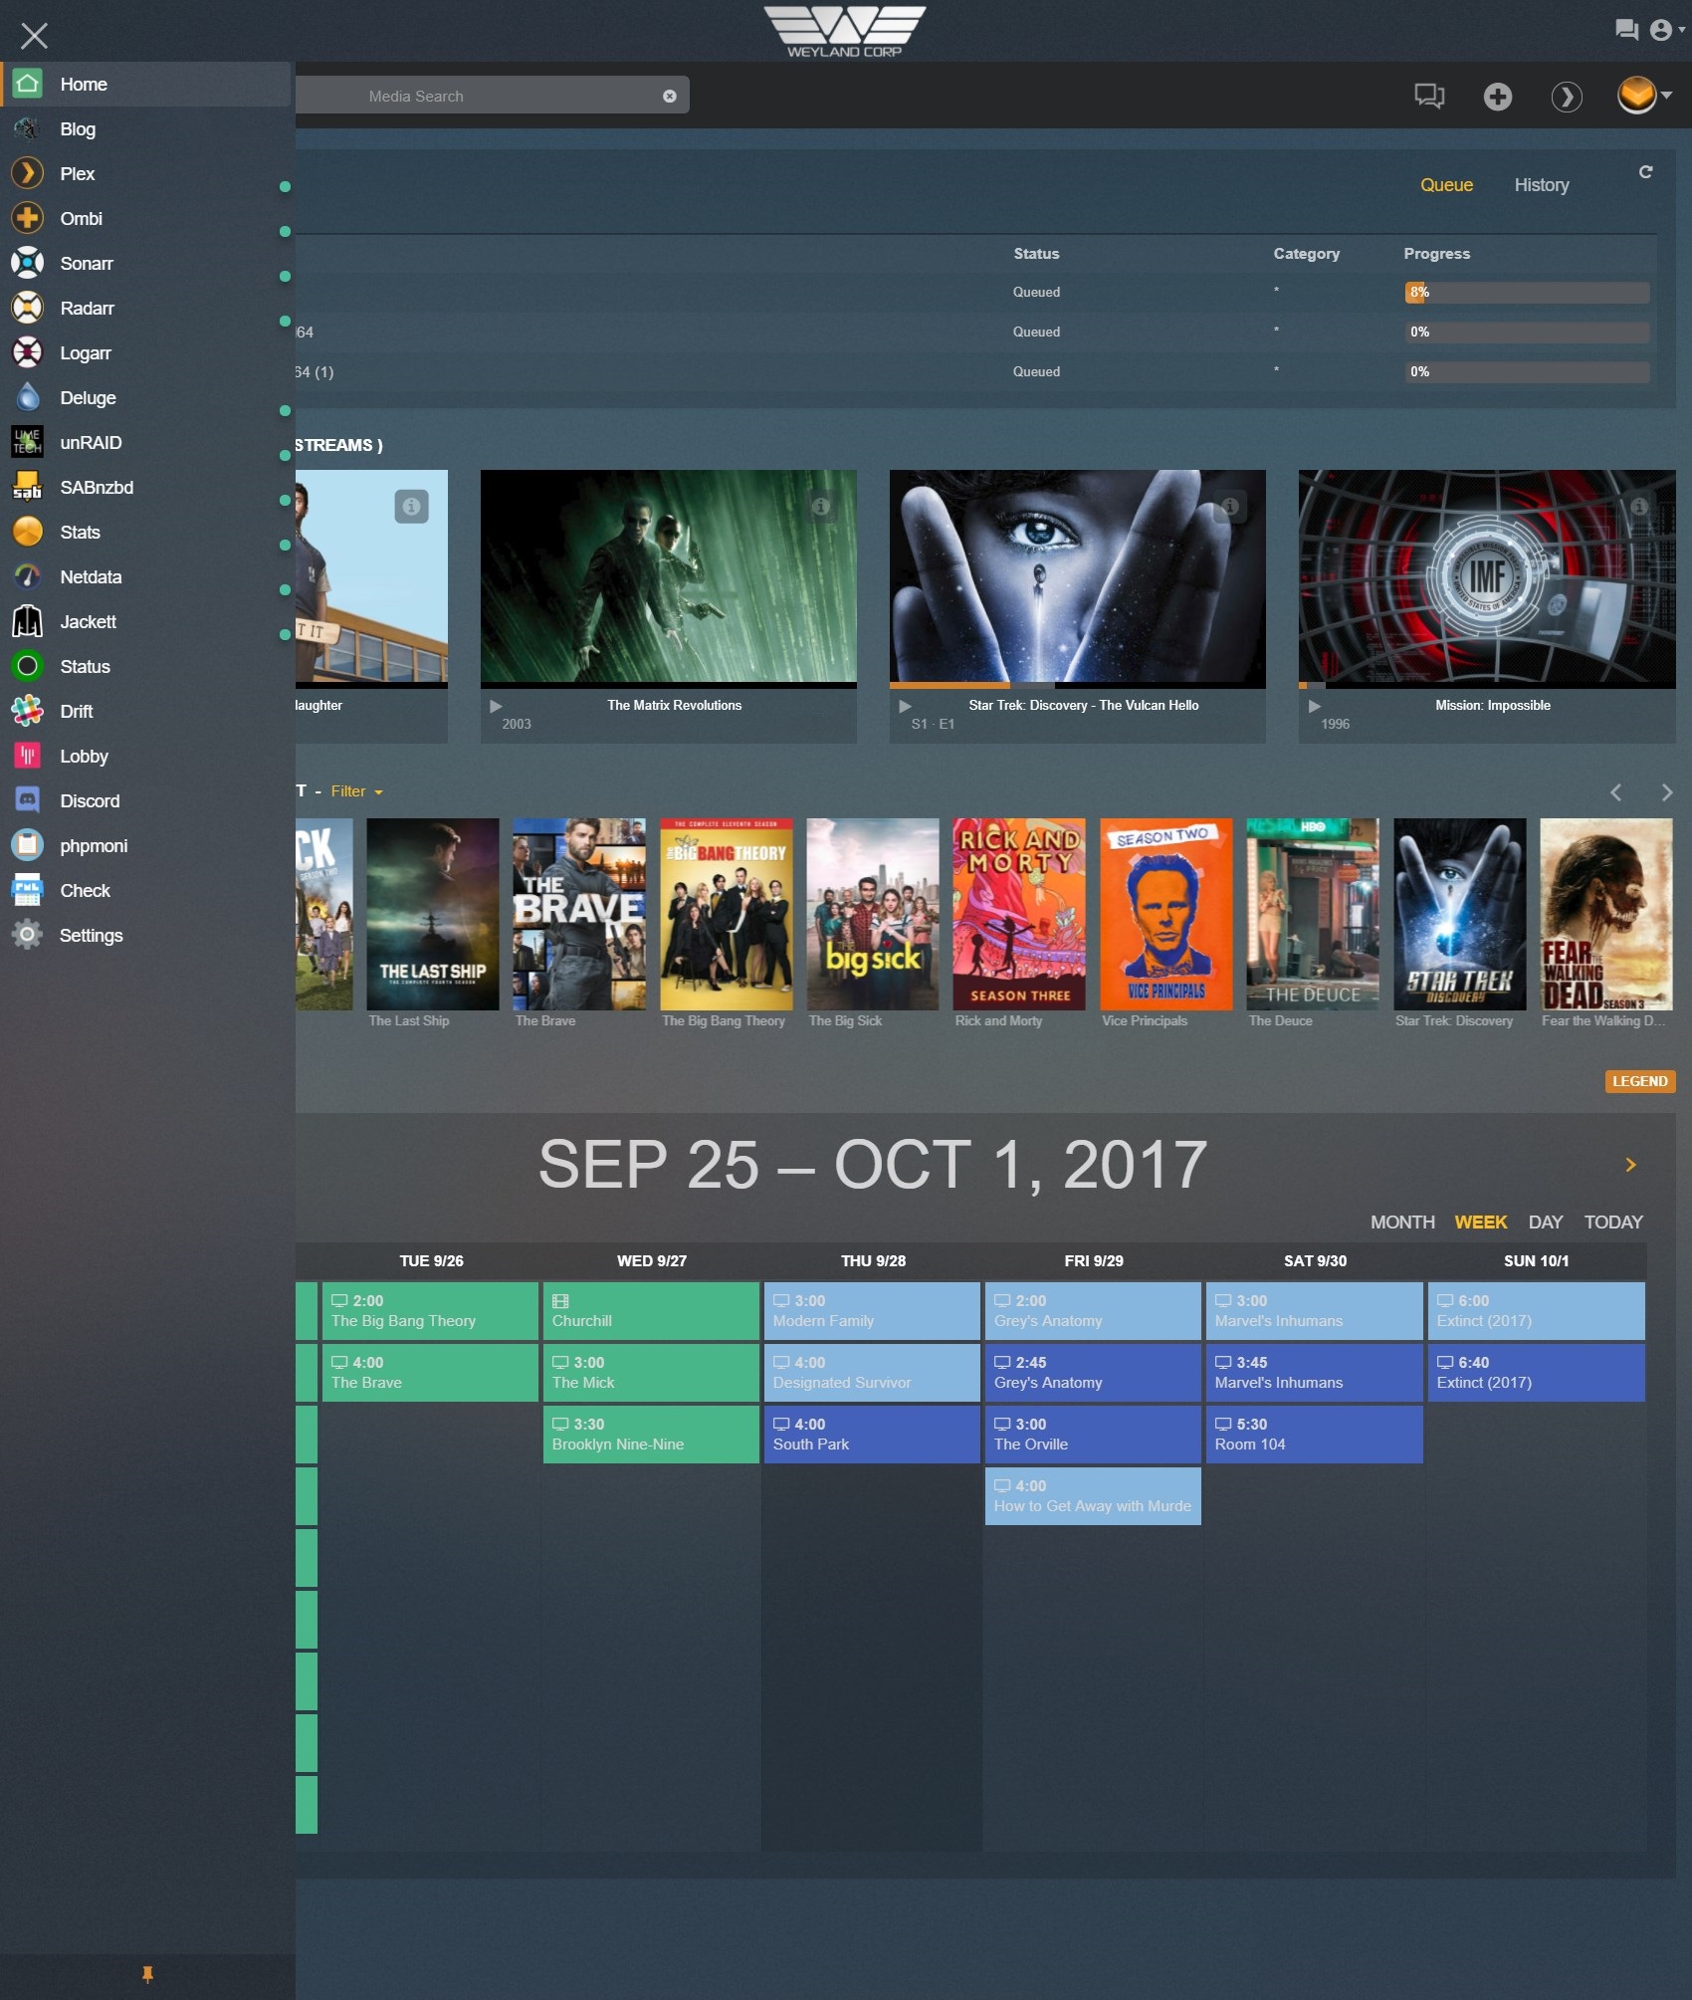Open the Churchill calendar event
The image size is (1692, 2000).
(651, 1311)
